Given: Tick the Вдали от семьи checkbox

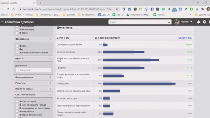Looking at the screenshot, I should [x=17, y=101].
